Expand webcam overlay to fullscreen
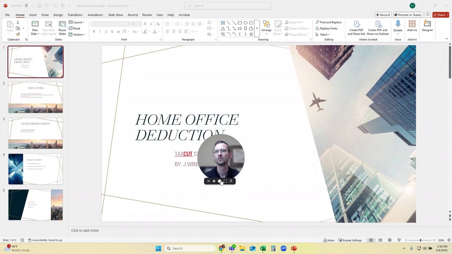This screenshot has height=254, width=452. coord(225,181)
